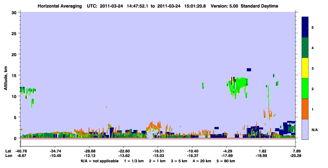This screenshot has height=168, width=328.
Task: Click the y-axis tick label 10
Action: click(x=15, y=96)
